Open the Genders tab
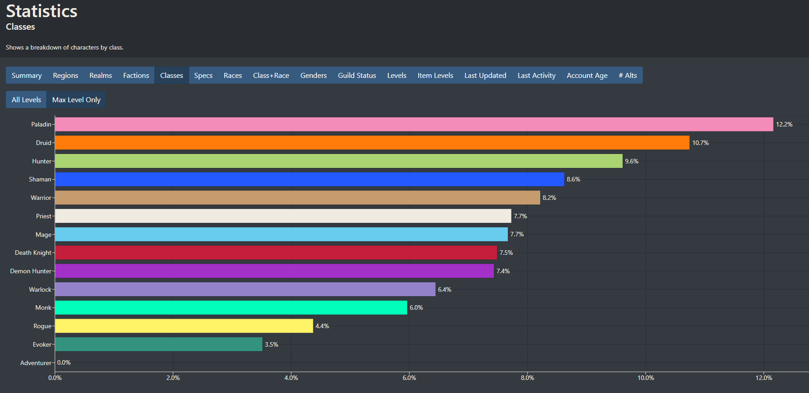The height and width of the screenshot is (393, 809). [313, 75]
